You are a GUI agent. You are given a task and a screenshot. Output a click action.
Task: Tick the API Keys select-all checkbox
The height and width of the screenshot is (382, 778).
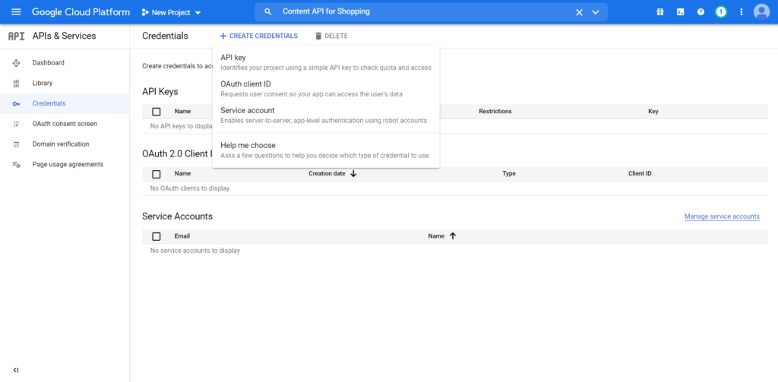click(x=157, y=112)
